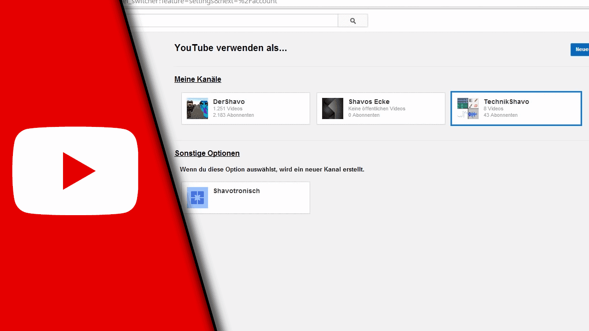
Task: Click the Shavotronisch profile avatar
Action: pos(197,198)
